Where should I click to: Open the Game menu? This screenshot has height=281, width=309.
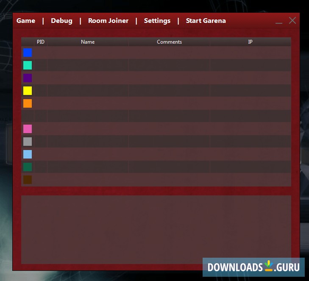tap(26, 21)
